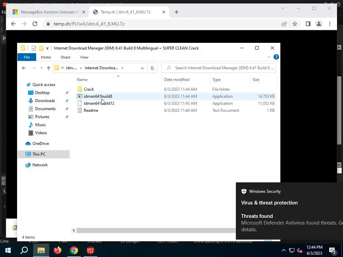The image size is (343, 257).
Task: Click the network tray icon
Action: click(x=292, y=250)
